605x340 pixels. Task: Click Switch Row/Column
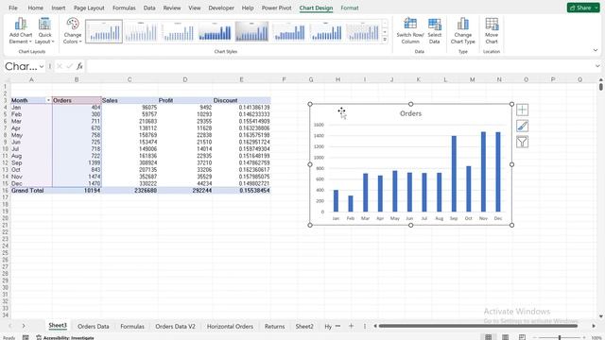coord(410,31)
